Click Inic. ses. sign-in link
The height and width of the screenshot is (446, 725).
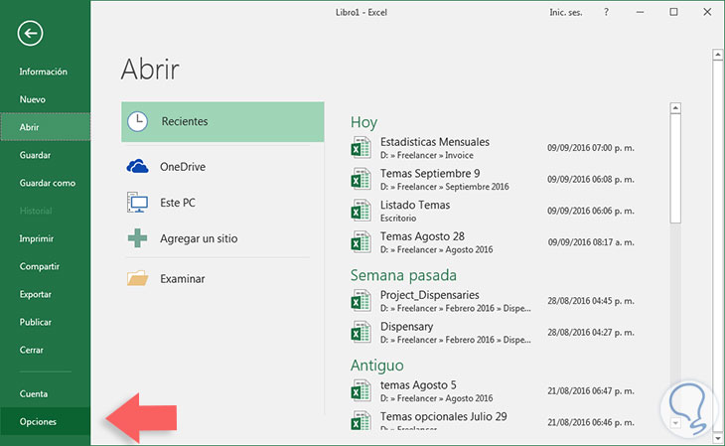[565, 13]
